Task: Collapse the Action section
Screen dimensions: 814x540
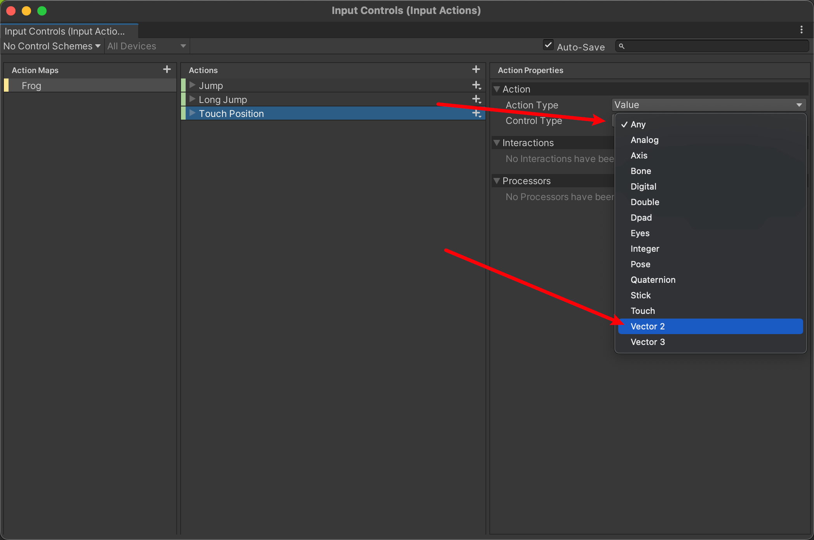Action: 497,89
